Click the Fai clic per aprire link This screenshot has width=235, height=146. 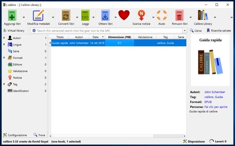point(216,107)
